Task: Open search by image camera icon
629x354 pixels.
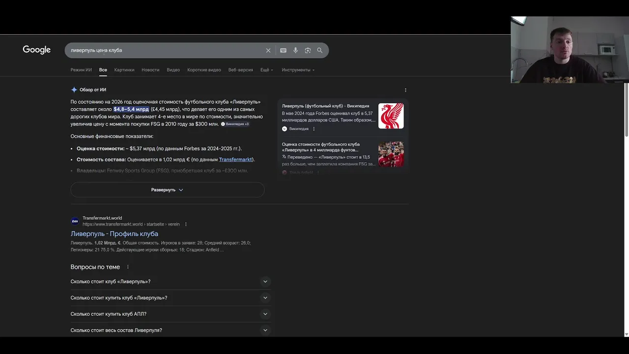Action: [x=308, y=50]
